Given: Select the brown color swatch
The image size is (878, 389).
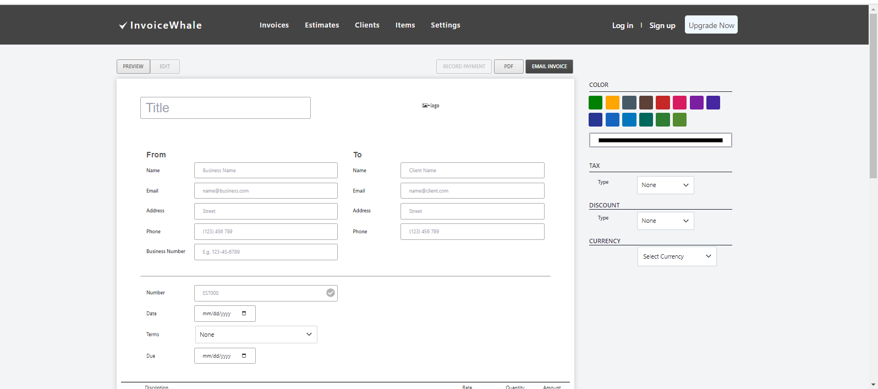Looking at the screenshot, I should click(x=646, y=103).
